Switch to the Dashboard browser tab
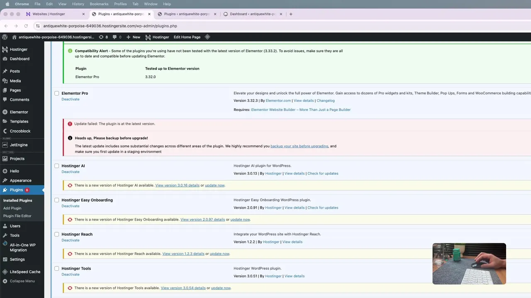The image size is (531, 298). pos(253,14)
